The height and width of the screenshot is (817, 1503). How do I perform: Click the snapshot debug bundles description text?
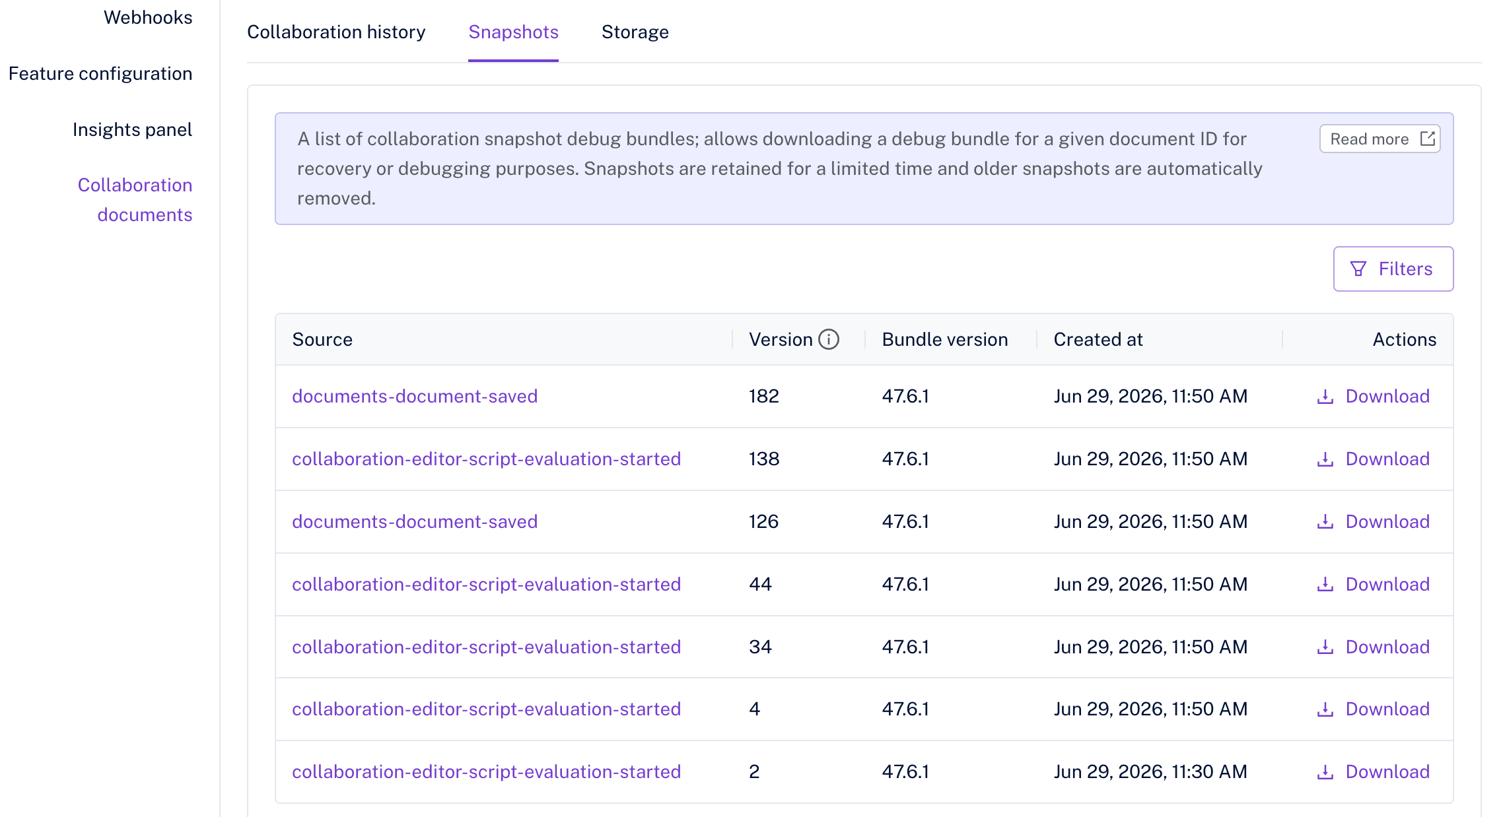pyautogui.click(x=780, y=168)
